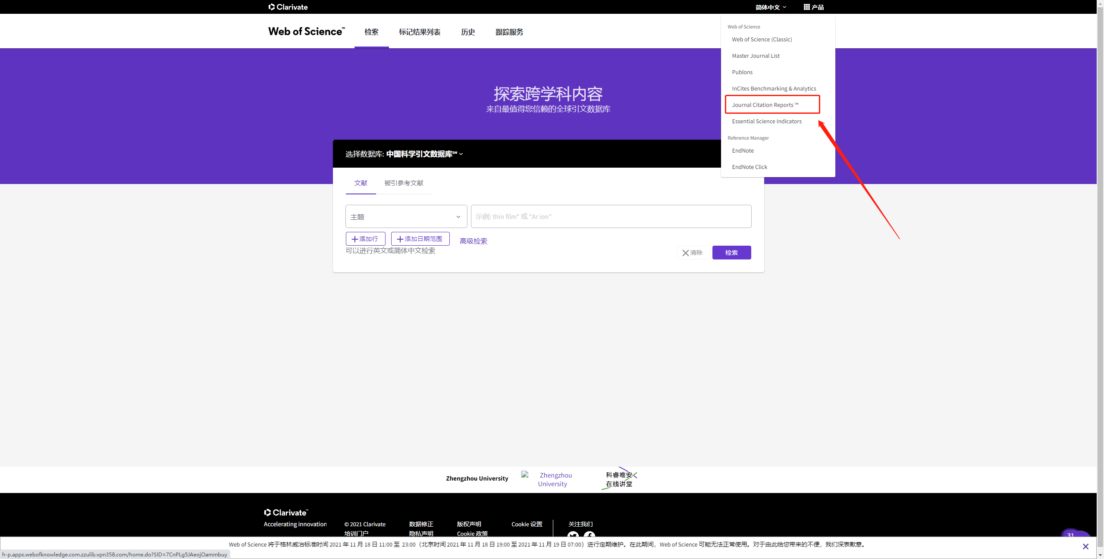Screen dimensions: 1104x559
Task: Open the 高级检索 advanced search link
Action: tap(473, 241)
